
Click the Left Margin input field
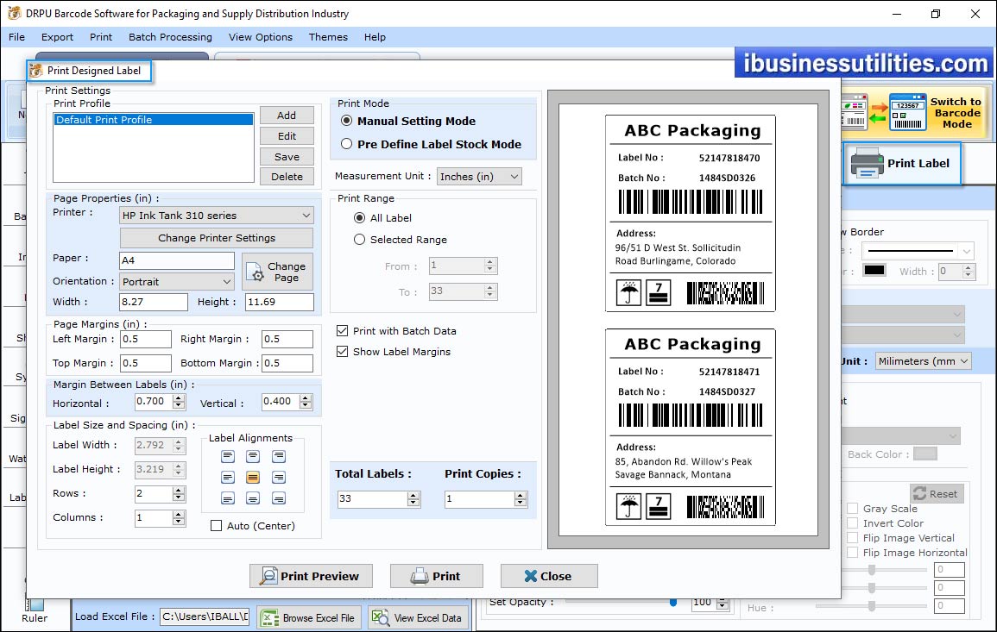(146, 339)
